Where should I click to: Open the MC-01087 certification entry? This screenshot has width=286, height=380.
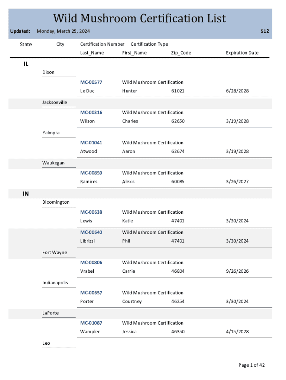click(x=91, y=323)
